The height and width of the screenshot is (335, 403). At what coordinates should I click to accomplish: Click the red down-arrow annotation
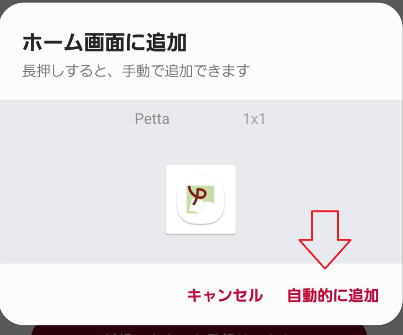325,240
